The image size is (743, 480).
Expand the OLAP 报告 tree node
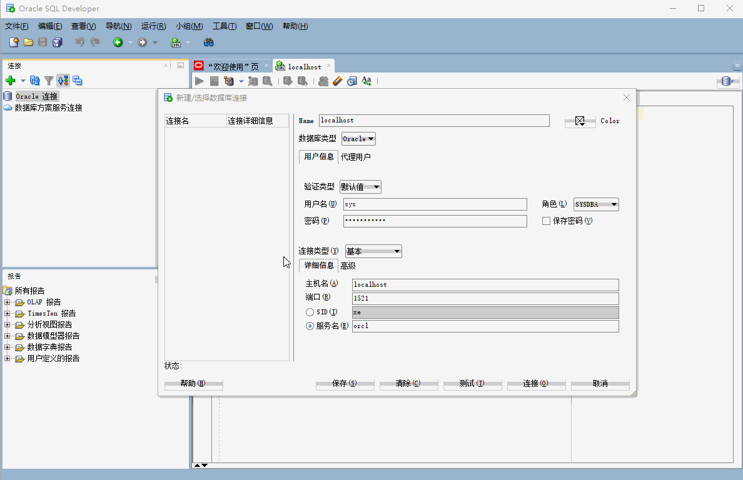tap(7, 302)
